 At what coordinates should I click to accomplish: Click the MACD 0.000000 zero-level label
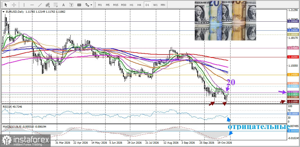293,131
